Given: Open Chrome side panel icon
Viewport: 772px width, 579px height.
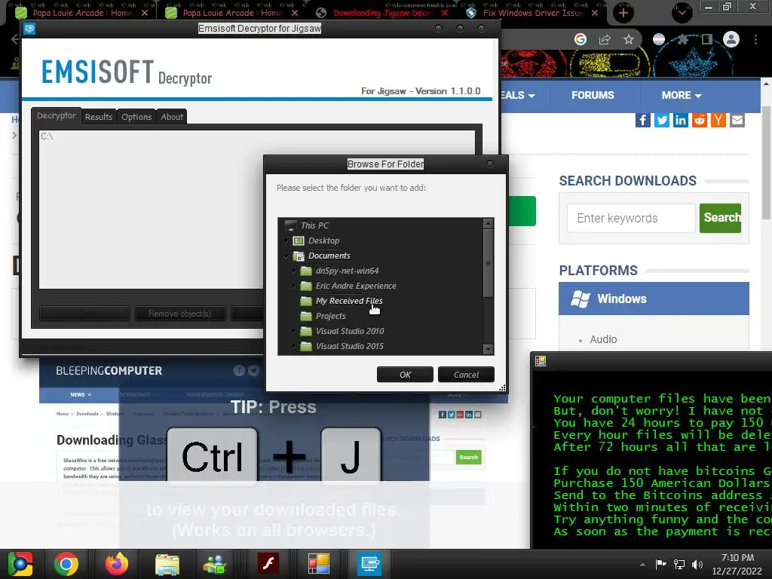Looking at the screenshot, I should point(706,40).
